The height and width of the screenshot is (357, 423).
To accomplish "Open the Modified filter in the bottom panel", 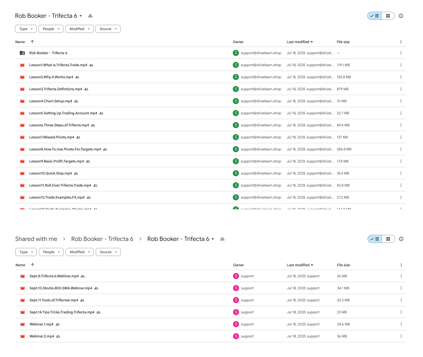I will (80, 252).
